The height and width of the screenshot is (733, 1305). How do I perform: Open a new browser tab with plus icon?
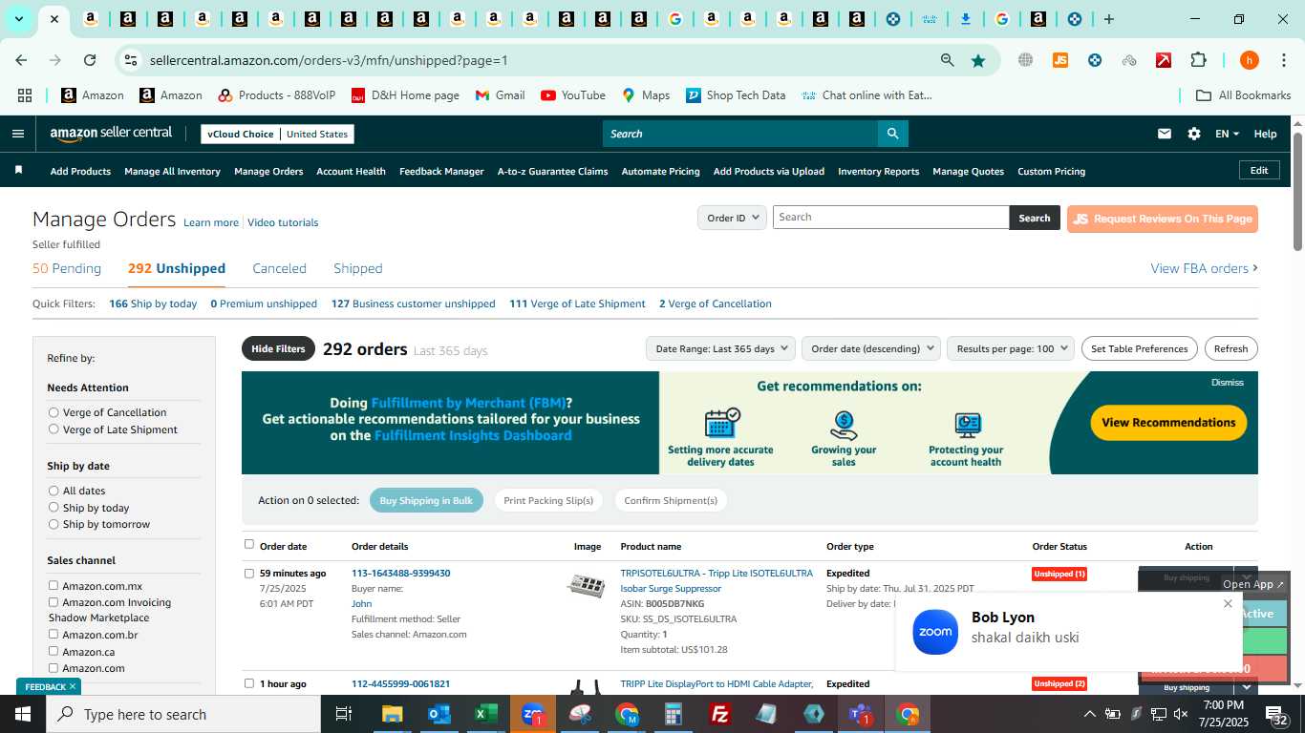click(1108, 19)
